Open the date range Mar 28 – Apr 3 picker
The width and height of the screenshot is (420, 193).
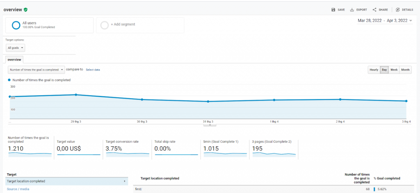coord(385,20)
